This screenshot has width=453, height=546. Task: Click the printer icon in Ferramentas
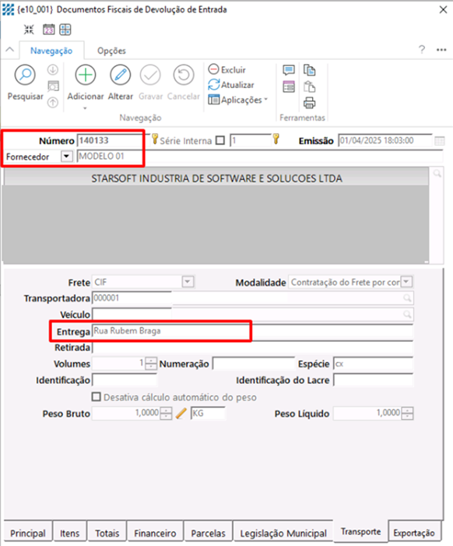(x=309, y=103)
